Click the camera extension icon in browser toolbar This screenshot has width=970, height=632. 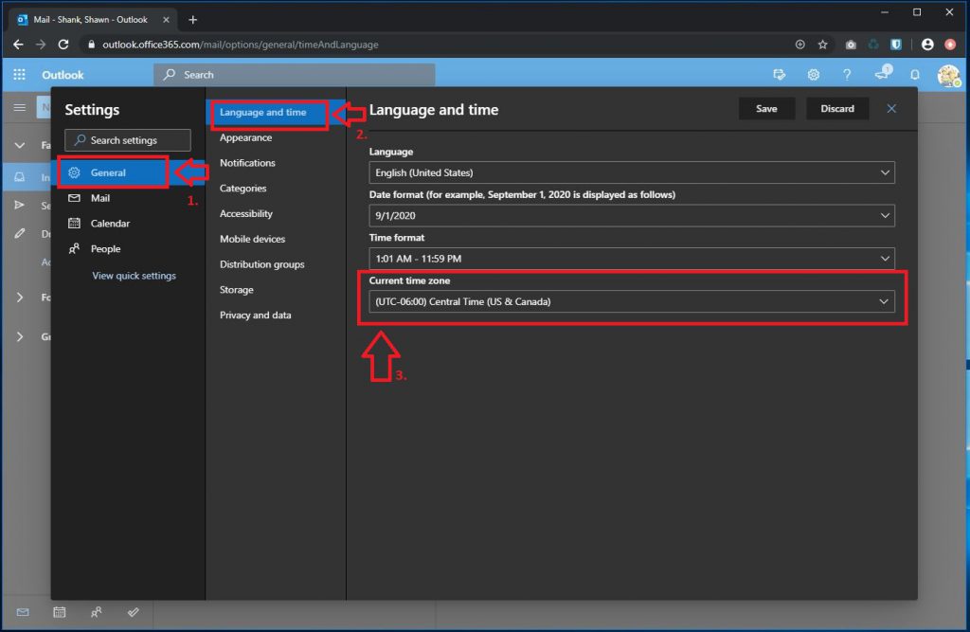[851, 45]
